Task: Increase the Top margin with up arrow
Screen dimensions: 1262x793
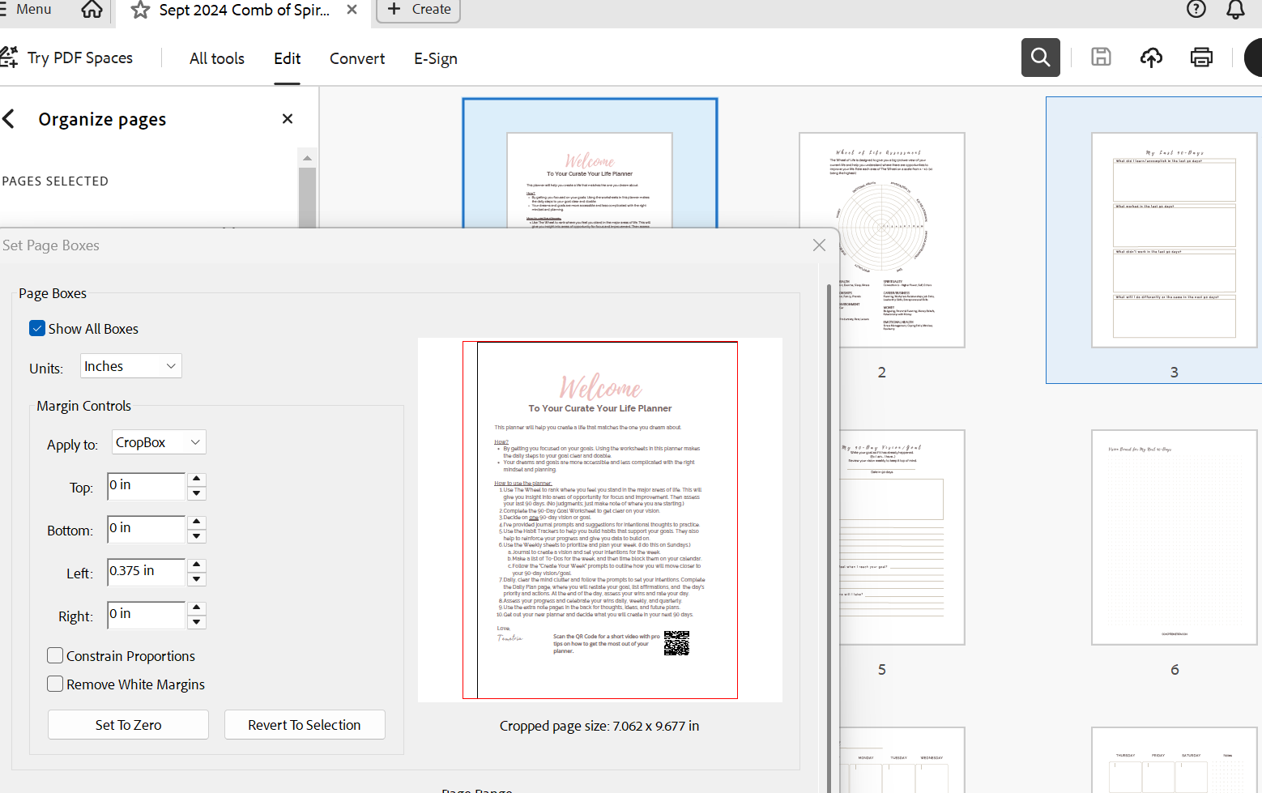Action: (196, 480)
